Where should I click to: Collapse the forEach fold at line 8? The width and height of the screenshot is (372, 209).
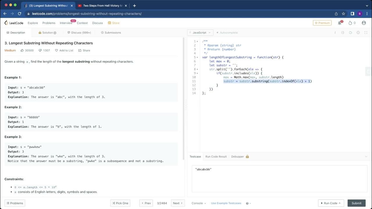197,69
